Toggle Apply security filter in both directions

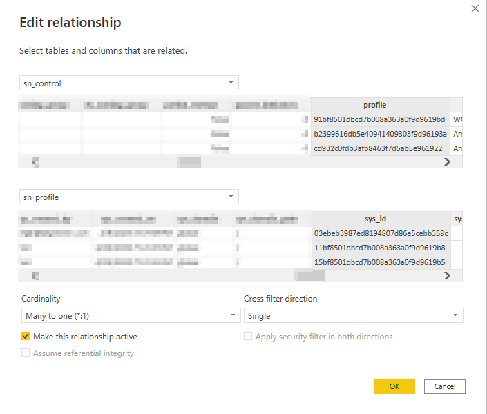(x=248, y=336)
